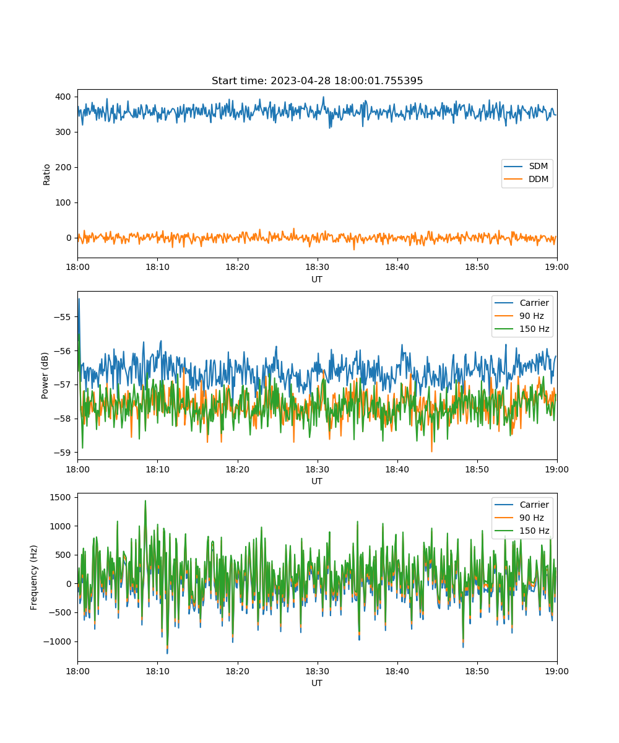Click the UT label under the Frequency plot
This screenshot has height=743, width=619.
click(317, 683)
